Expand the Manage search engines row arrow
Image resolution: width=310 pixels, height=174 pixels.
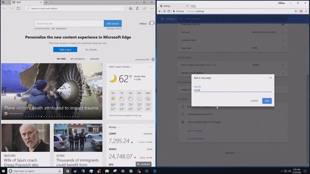click(x=283, y=73)
